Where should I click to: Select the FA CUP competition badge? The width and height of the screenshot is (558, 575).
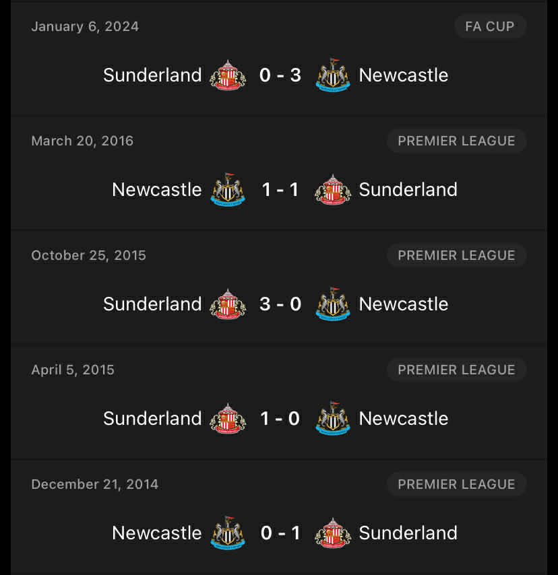(x=489, y=27)
